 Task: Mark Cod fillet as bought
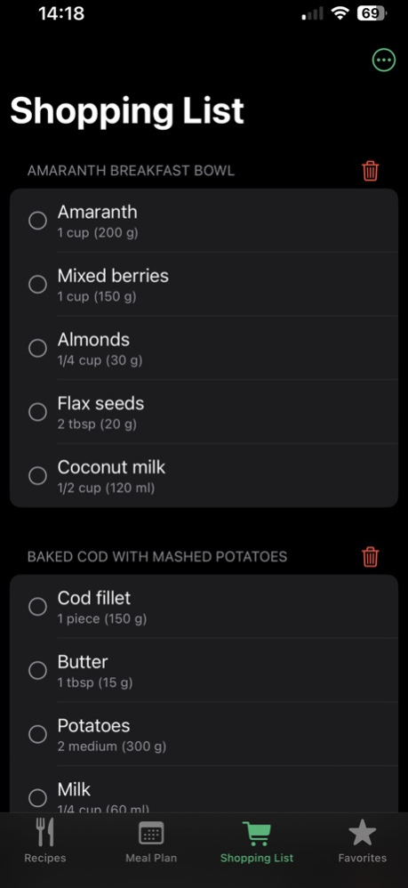(x=37, y=607)
